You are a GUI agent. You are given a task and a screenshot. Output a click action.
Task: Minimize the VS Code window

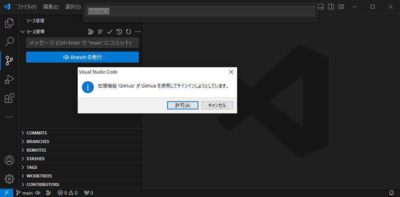355,7
